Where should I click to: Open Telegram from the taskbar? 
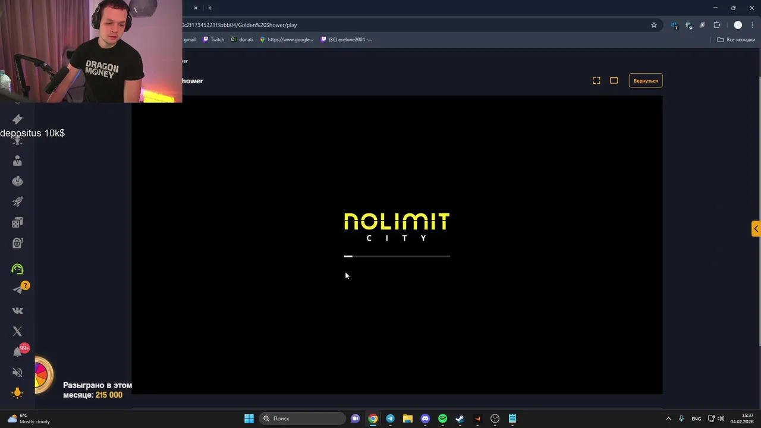tap(390, 418)
